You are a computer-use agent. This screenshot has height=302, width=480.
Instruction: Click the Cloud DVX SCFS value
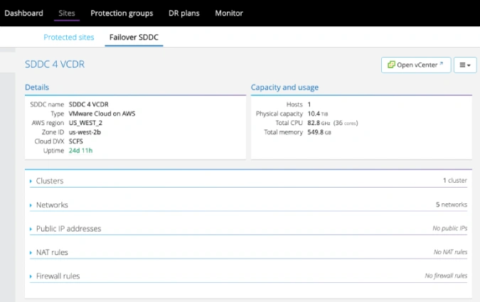[75, 141]
